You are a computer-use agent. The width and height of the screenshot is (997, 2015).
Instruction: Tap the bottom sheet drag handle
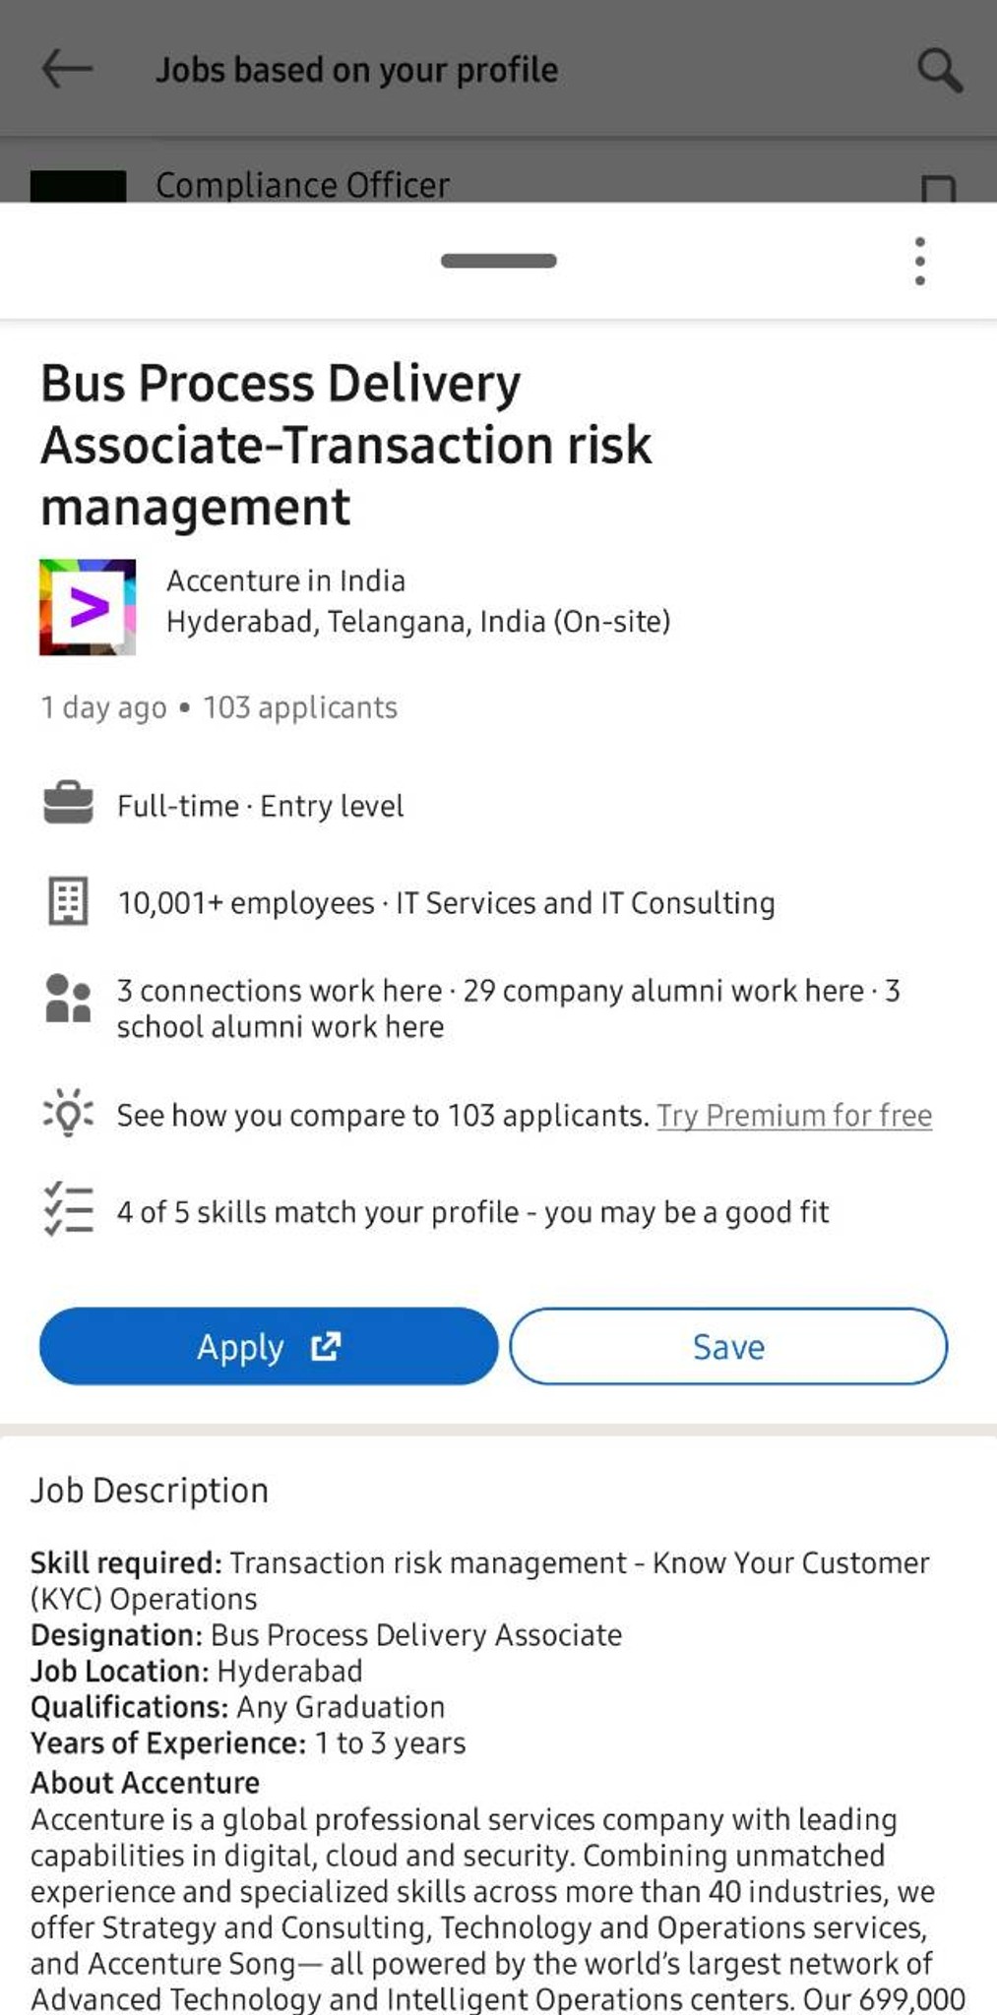point(499,261)
